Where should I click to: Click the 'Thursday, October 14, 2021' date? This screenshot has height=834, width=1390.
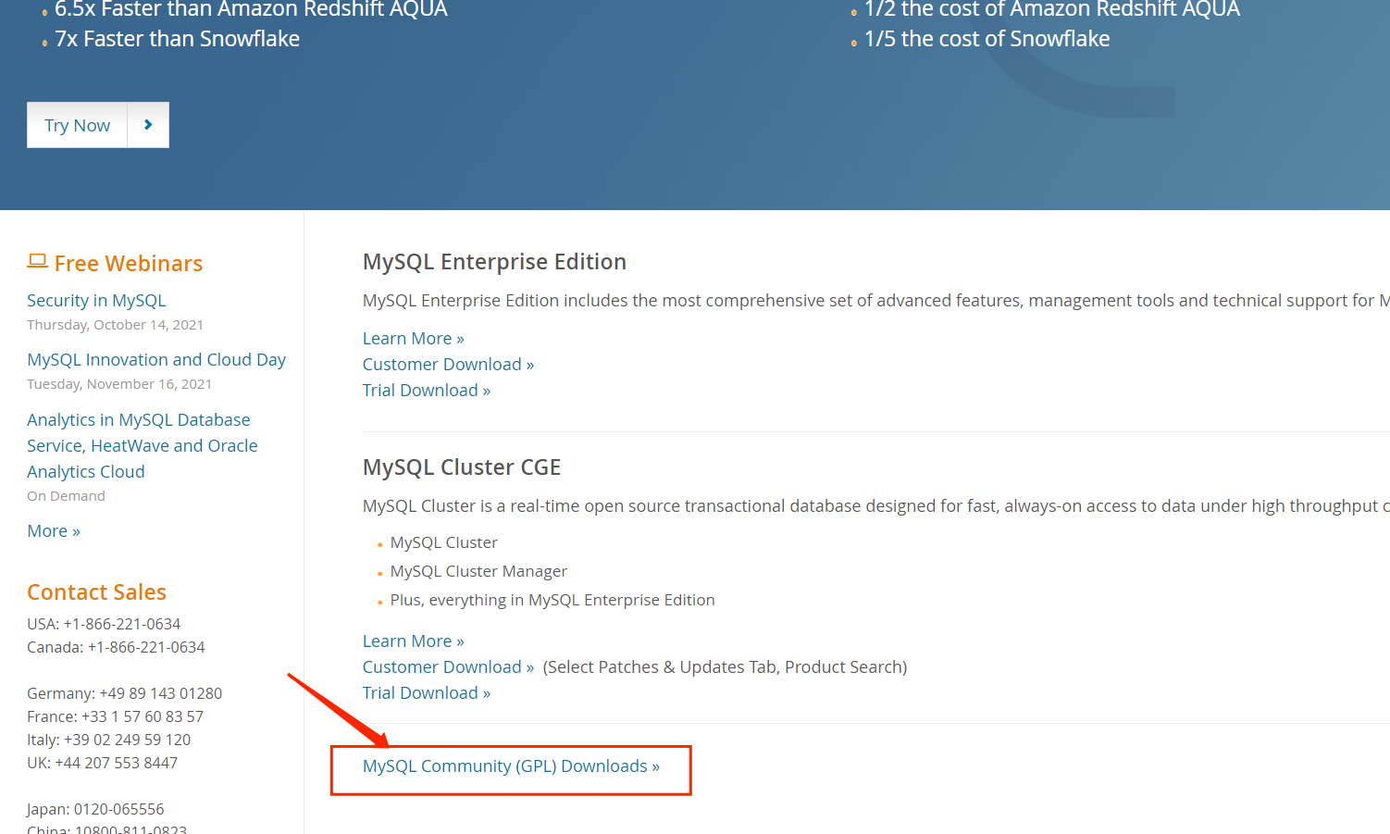115,325
